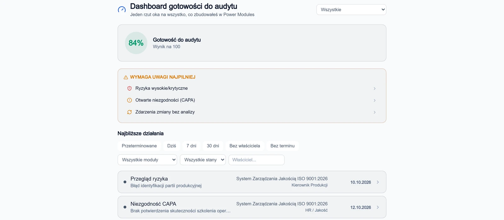Viewport: 504px width, 220px height.
Task: Select the 'Bez terminu' filter chip
Action: pos(283,146)
